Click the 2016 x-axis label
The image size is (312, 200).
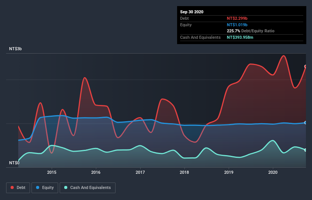[96, 172]
